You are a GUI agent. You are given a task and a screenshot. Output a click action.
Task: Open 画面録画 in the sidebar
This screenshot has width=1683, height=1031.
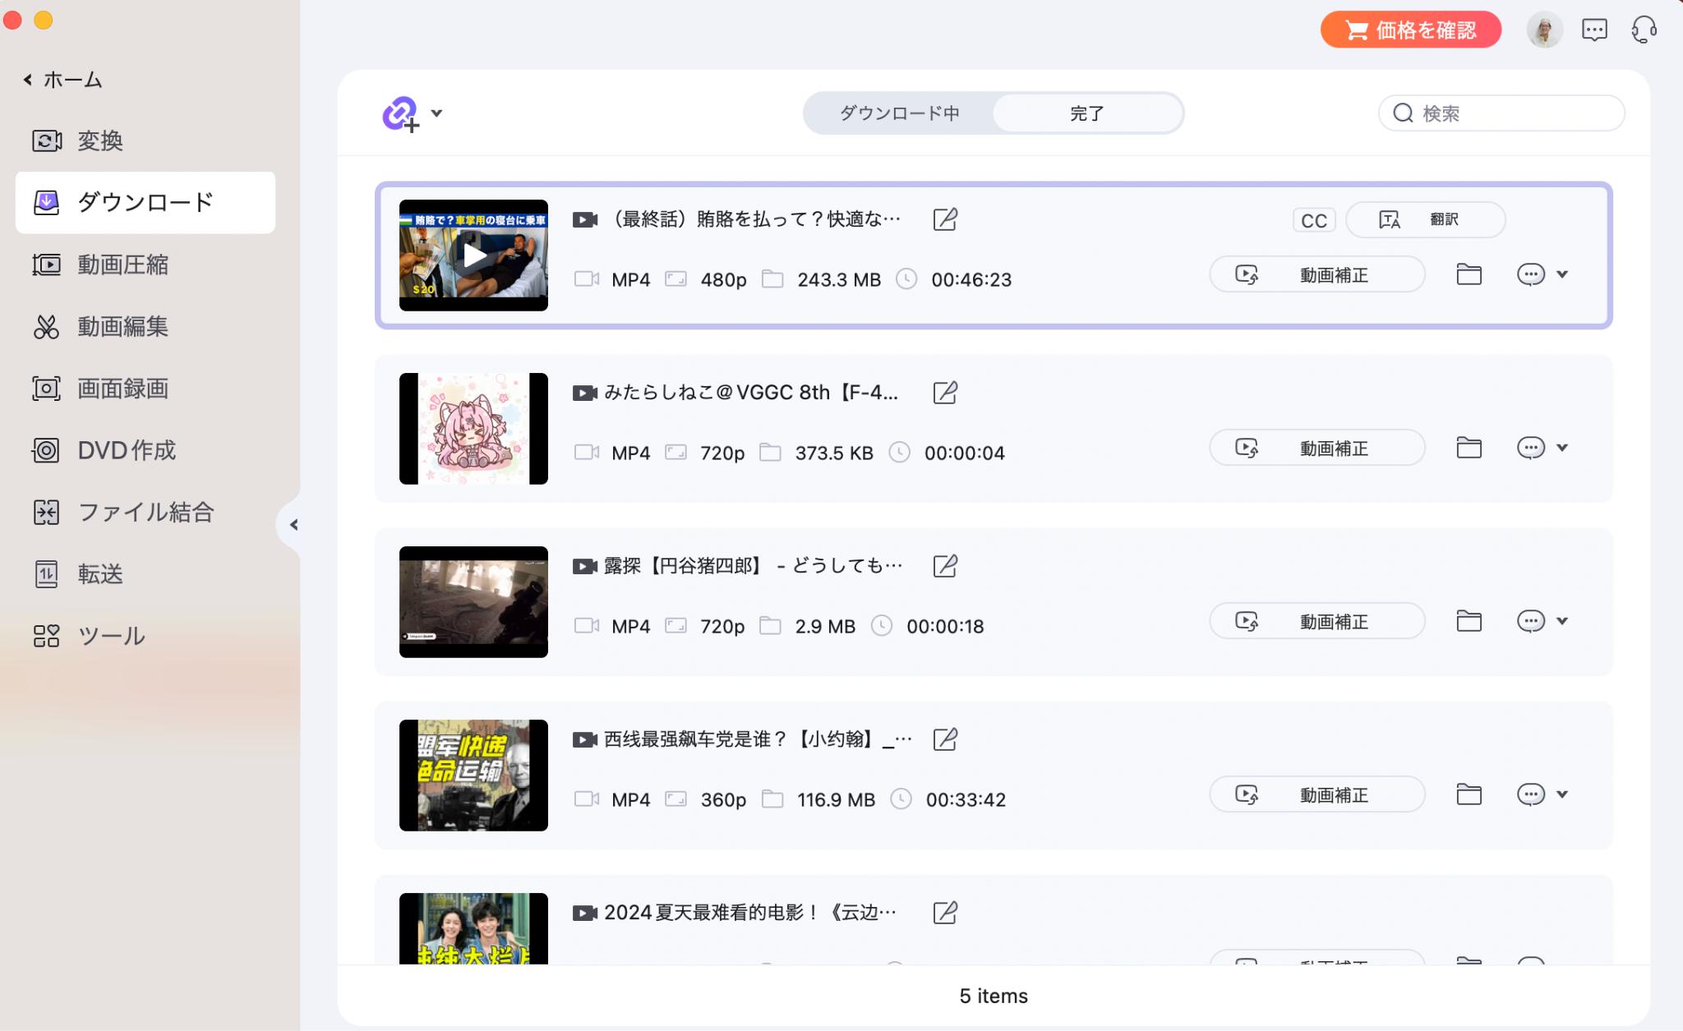pos(145,389)
